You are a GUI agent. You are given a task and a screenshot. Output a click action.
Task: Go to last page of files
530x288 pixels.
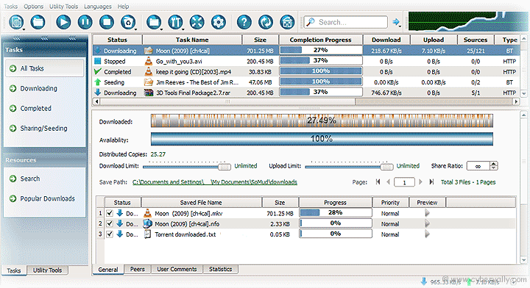coord(431,182)
